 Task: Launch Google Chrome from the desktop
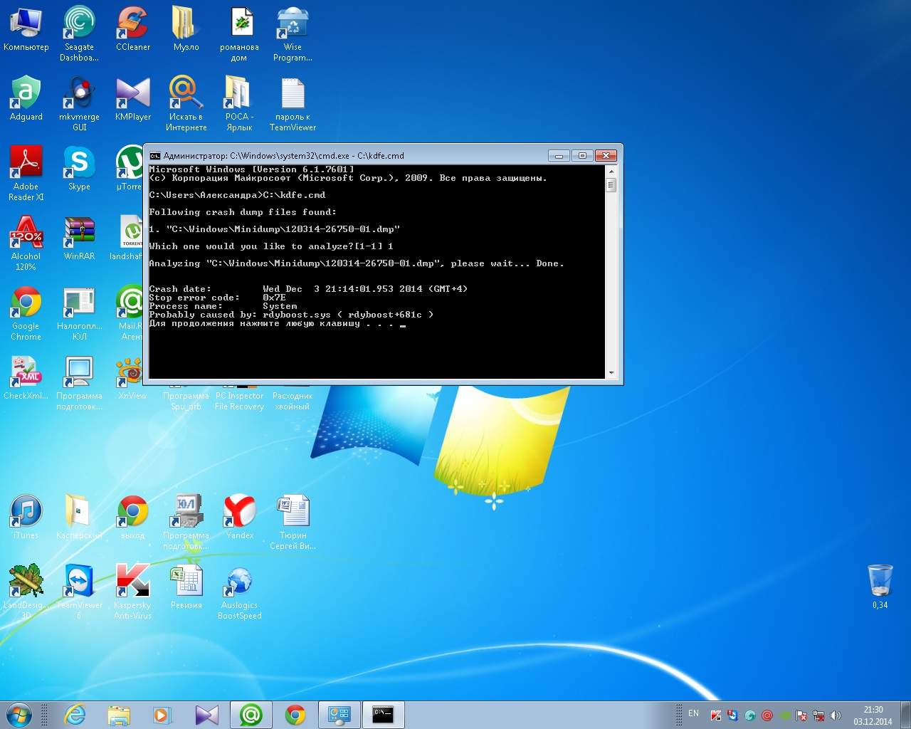tap(26, 313)
